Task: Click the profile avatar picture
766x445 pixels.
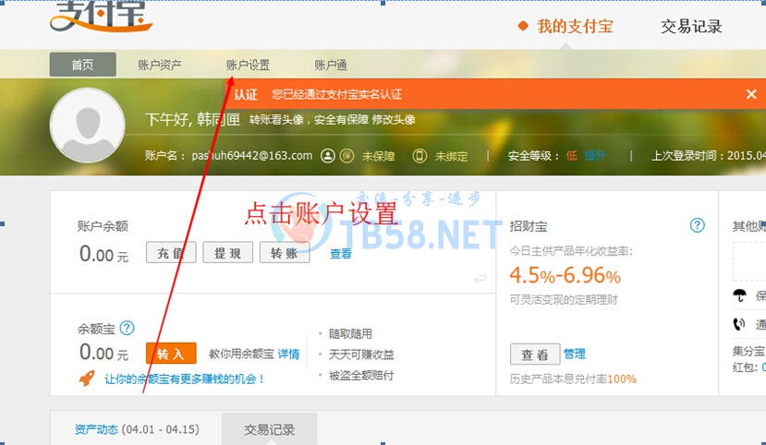Action: click(x=88, y=126)
